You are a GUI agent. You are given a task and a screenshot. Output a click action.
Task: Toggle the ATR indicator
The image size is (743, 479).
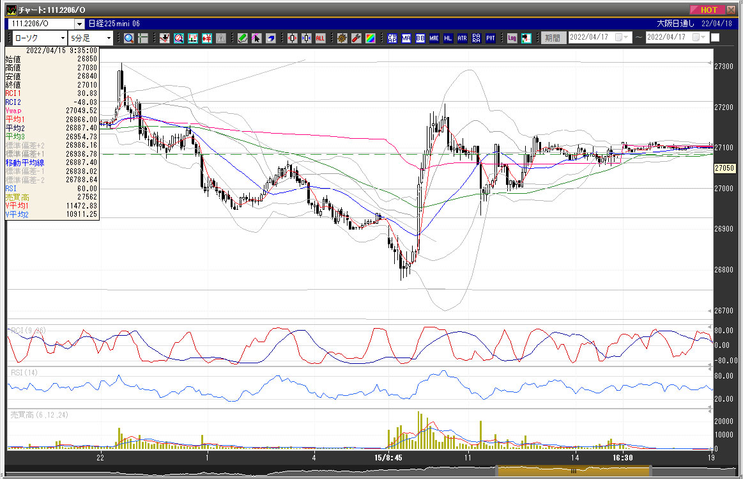click(x=462, y=38)
